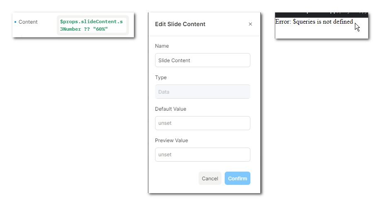Click the $props.slideContent expression field
Viewport: 381px width, 206px height.
93,25
